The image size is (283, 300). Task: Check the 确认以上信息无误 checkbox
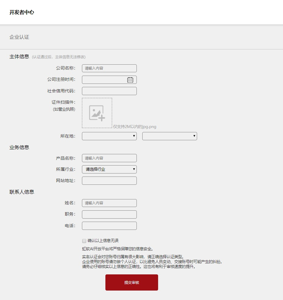[x=84, y=241]
